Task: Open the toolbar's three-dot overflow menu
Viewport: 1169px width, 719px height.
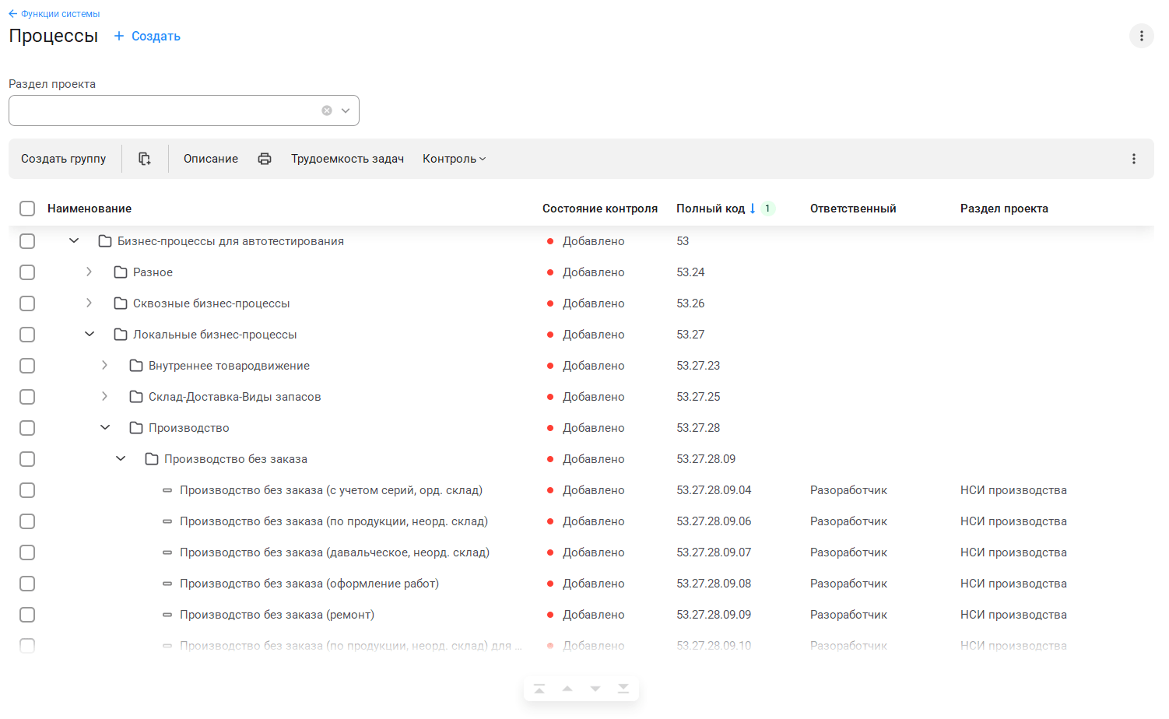Action: (1133, 159)
